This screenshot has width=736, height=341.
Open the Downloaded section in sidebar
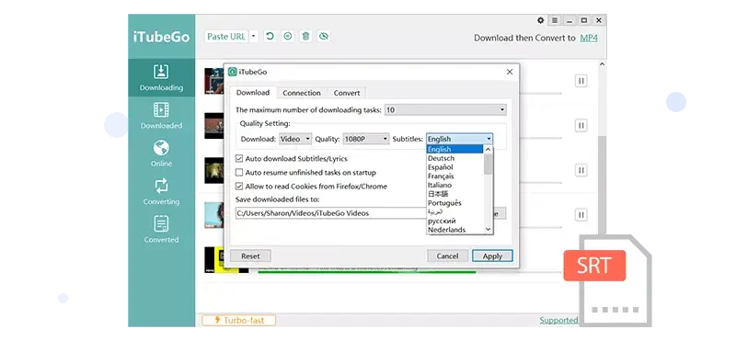[x=161, y=116]
